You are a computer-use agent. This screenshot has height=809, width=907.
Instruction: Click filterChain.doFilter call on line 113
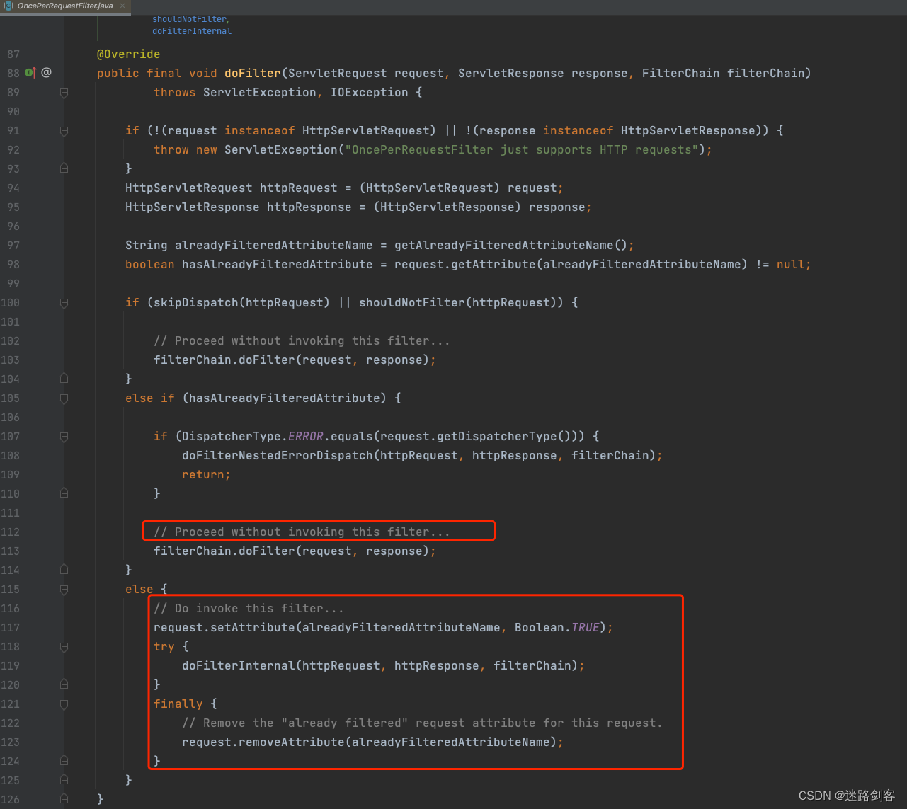tap(291, 551)
